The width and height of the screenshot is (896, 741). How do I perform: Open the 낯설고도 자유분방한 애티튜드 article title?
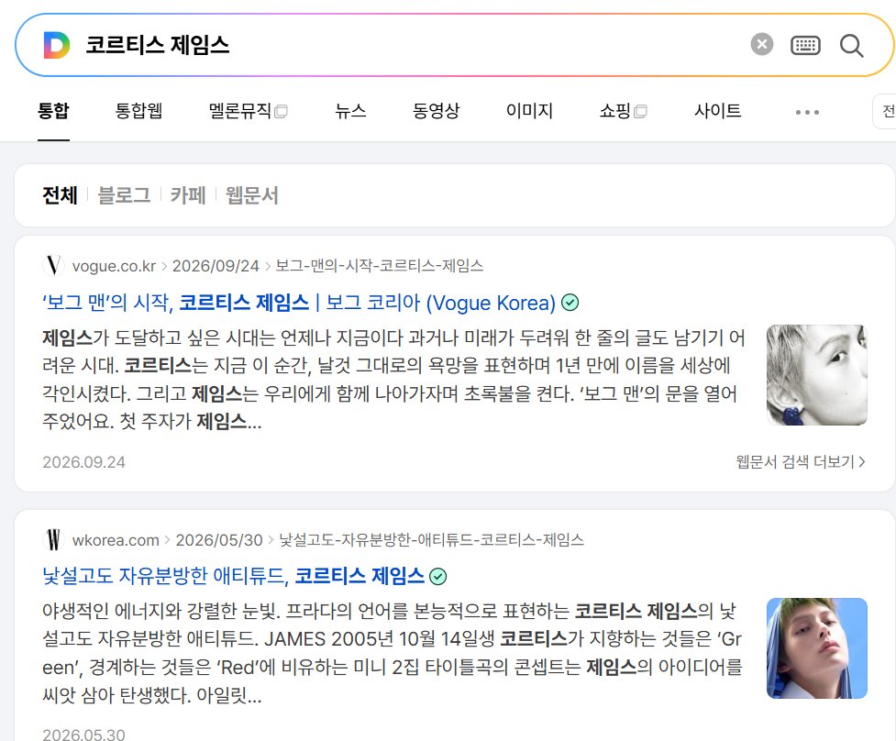click(x=233, y=576)
